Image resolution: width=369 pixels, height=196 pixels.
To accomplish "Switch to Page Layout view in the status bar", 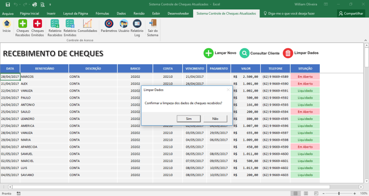I will pyautogui.click(x=306, y=194).
